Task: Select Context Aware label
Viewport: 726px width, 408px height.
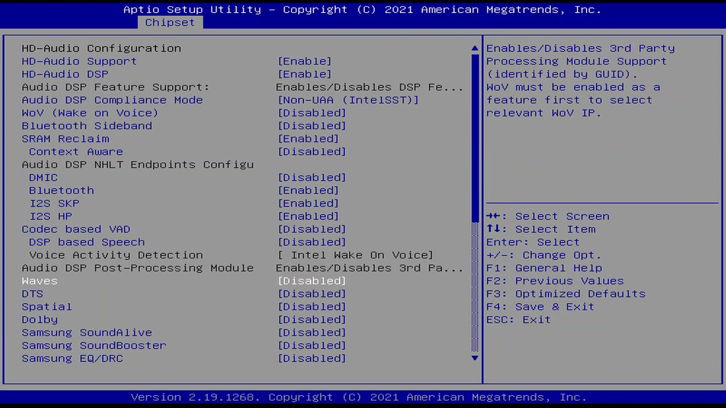Action: 76,152
